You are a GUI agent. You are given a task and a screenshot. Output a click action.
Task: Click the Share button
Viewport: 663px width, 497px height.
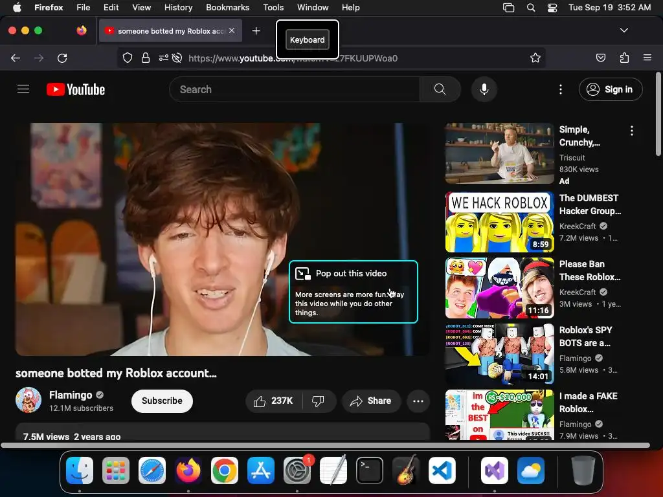point(371,401)
